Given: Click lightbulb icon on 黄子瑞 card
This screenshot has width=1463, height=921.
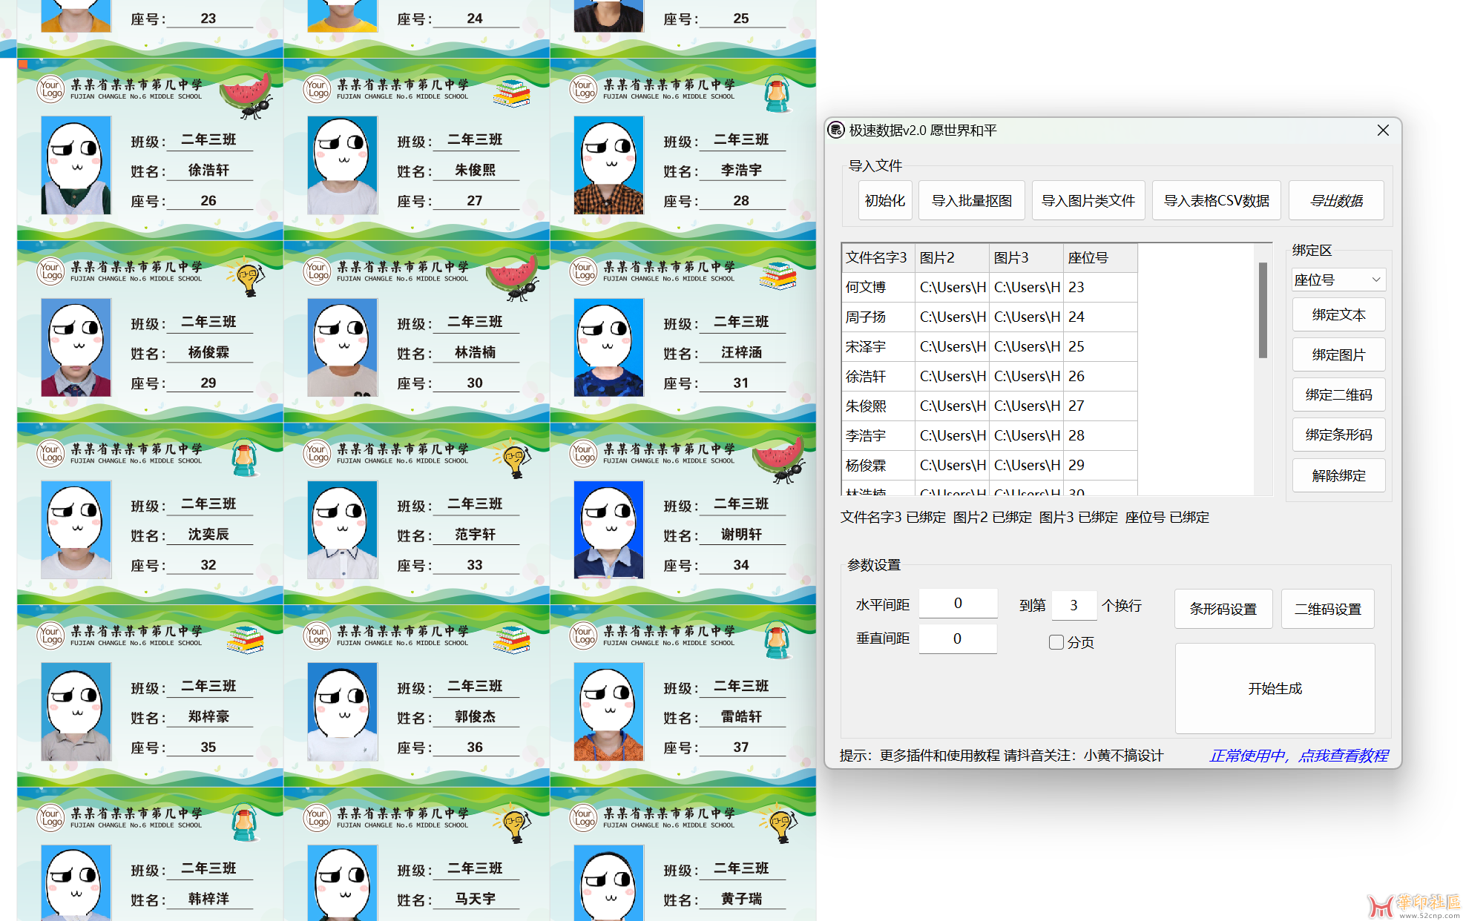Looking at the screenshot, I should click(779, 823).
